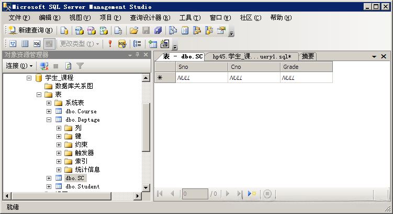Click the Stop icon in Object Explorer
The width and height of the screenshot is (393, 214).
(x=56, y=66)
